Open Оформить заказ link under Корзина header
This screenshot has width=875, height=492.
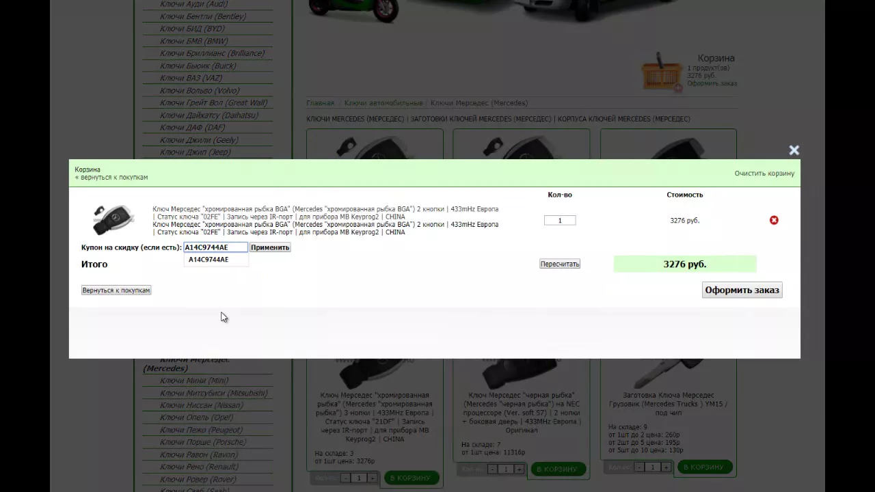click(712, 83)
